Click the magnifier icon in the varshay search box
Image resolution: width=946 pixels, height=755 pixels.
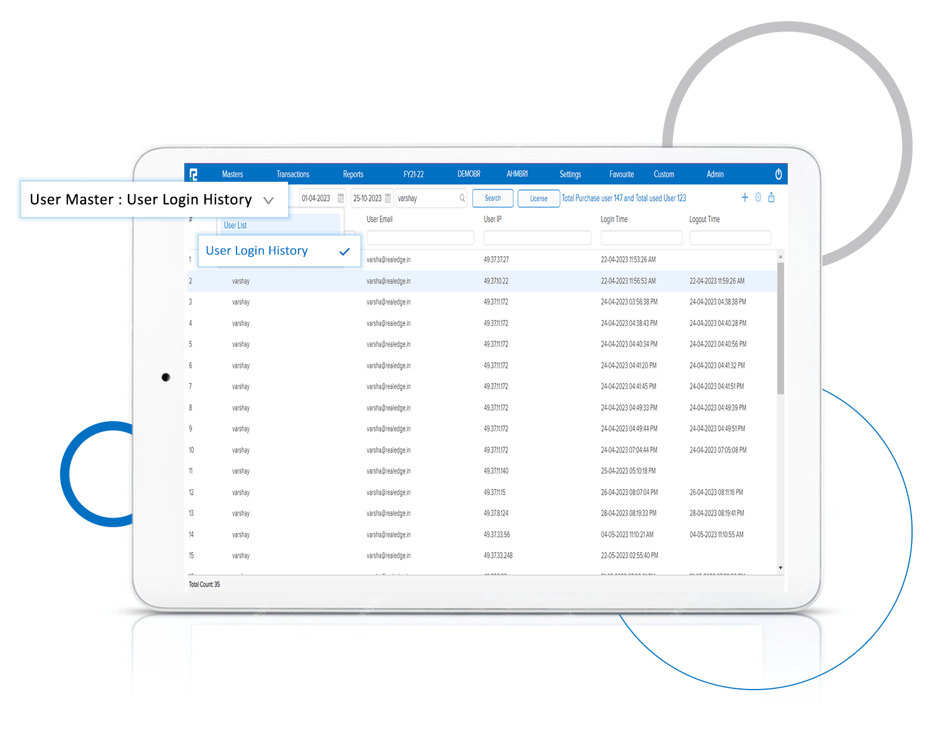pyautogui.click(x=462, y=198)
